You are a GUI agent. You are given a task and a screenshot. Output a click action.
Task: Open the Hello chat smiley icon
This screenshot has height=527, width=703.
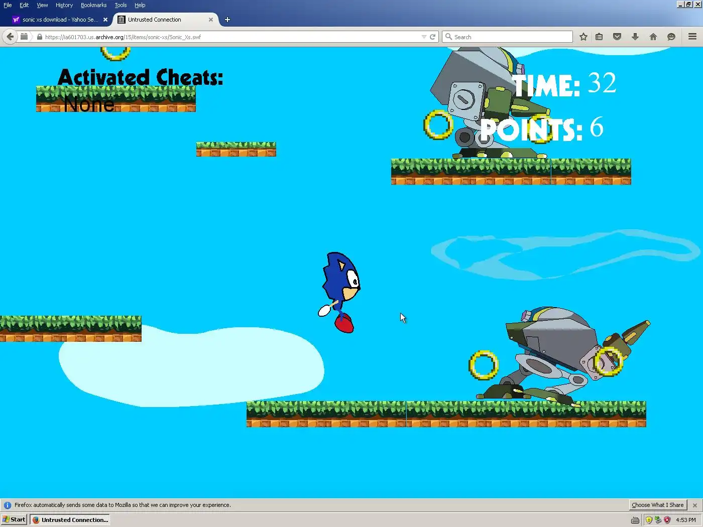[x=671, y=37]
